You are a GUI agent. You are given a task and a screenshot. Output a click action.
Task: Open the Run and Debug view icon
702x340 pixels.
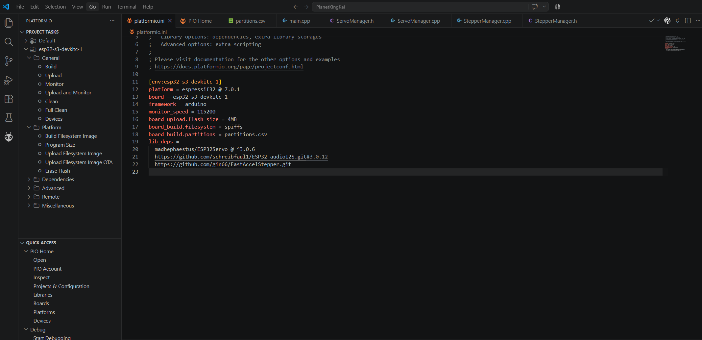pos(9,80)
